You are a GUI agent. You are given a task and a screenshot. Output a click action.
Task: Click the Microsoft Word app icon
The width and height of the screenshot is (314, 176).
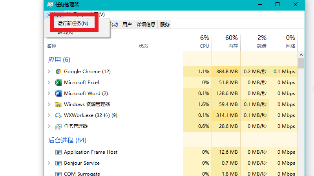[58, 93]
